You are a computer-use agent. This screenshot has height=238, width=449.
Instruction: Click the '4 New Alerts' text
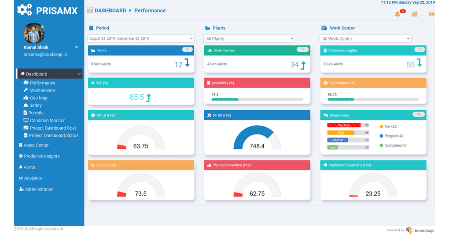217,64
